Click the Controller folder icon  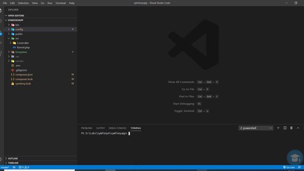click(14, 43)
